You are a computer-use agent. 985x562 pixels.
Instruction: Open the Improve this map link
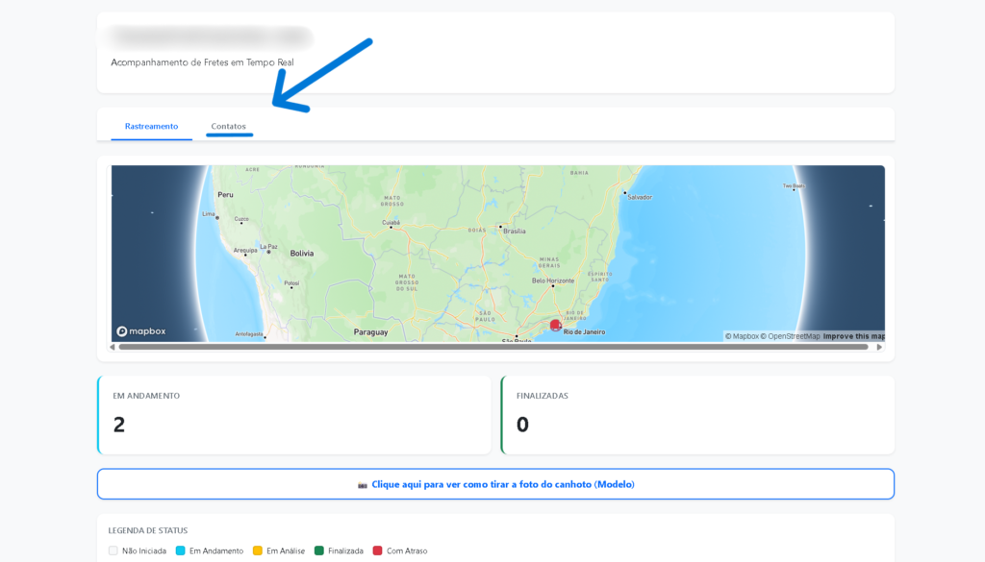pos(854,336)
